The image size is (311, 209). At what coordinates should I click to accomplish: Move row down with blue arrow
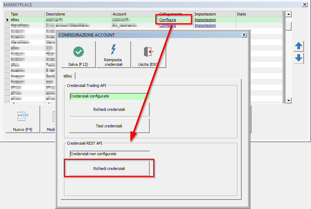299,58
